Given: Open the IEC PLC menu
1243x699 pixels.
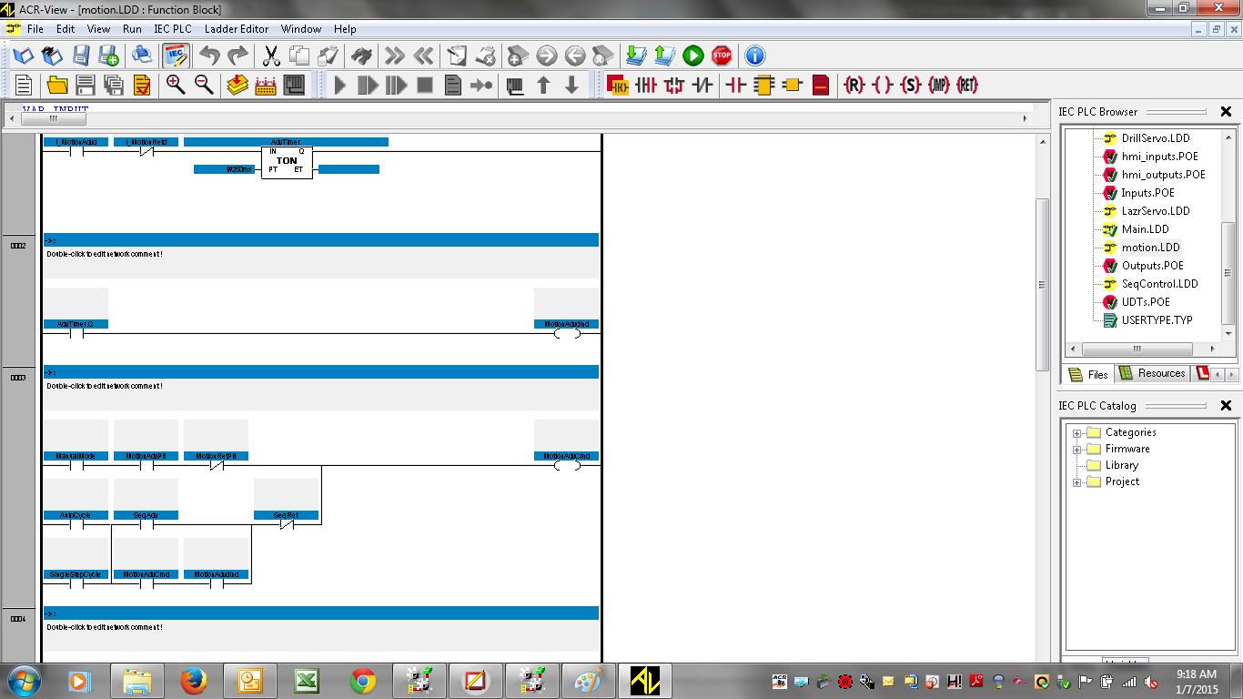Looking at the screenshot, I should (173, 29).
